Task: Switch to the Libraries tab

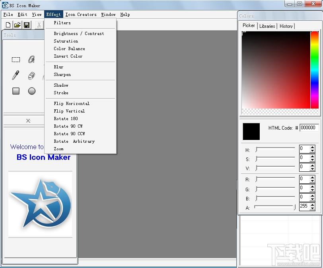Action: click(x=267, y=26)
